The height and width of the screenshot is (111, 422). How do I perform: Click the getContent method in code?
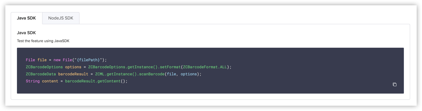point(110,81)
